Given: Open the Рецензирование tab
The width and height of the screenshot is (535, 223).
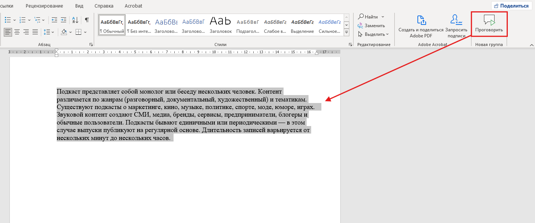Looking at the screenshot, I should (x=44, y=6).
